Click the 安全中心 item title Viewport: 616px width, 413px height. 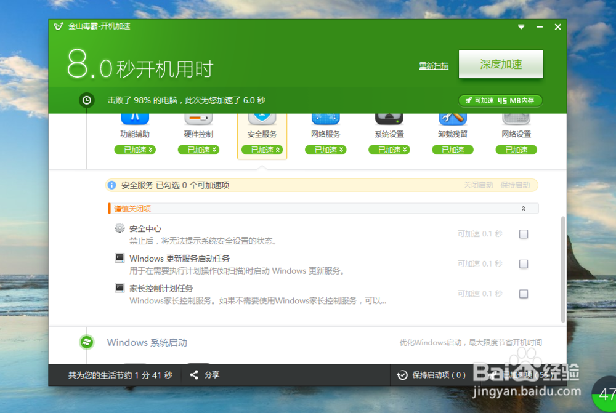[x=145, y=228]
